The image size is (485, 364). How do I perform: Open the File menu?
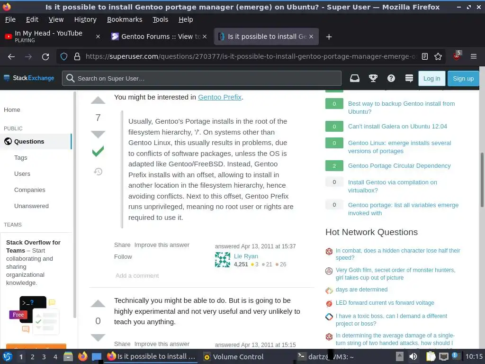[x=10, y=19]
